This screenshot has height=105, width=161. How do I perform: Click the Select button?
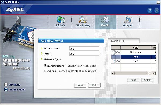pyautogui.click(x=148, y=80)
